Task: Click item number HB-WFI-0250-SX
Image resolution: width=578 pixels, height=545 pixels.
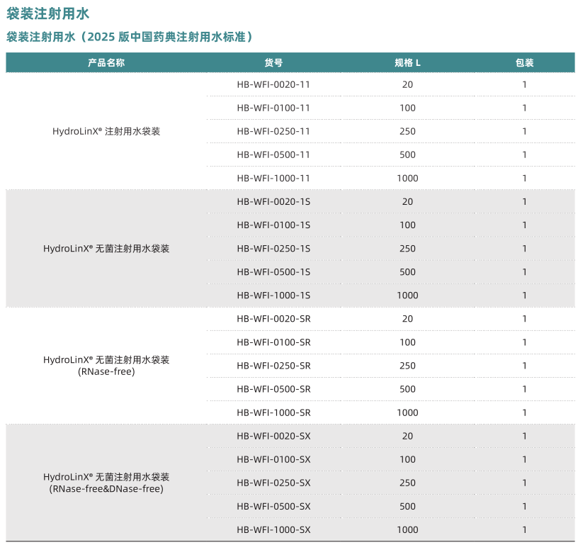Action: coord(273,483)
